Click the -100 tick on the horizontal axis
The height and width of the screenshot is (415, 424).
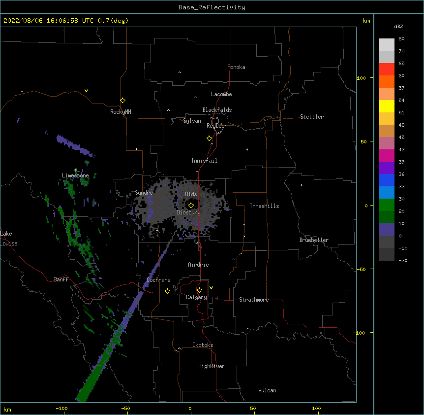61,408
